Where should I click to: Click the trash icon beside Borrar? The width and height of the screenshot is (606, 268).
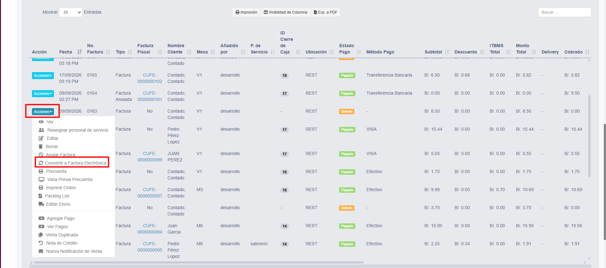[41, 146]
